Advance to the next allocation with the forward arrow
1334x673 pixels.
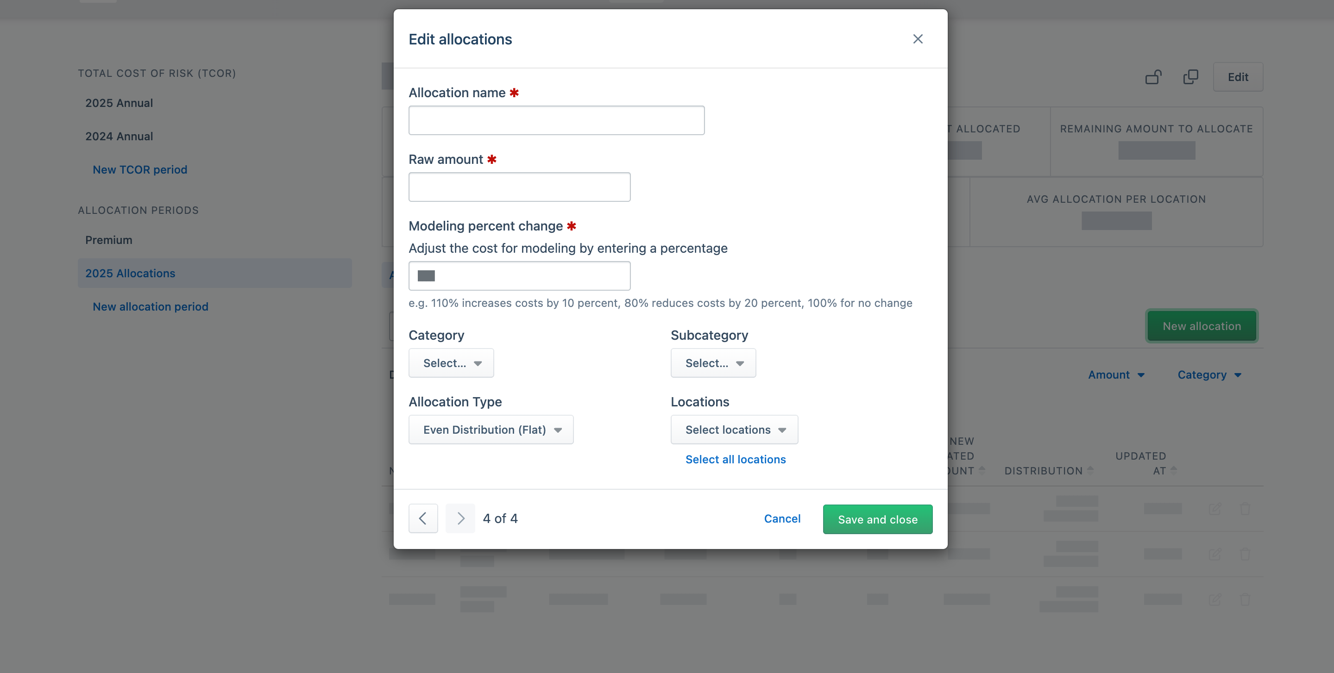tap(460, 518)
